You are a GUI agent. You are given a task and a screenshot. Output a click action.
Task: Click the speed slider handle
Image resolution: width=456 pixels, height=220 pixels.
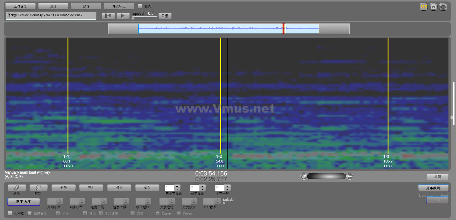(x=133, y=18)
